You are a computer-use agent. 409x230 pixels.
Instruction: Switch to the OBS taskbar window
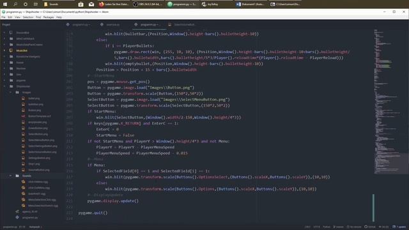(x=148, y=4)
